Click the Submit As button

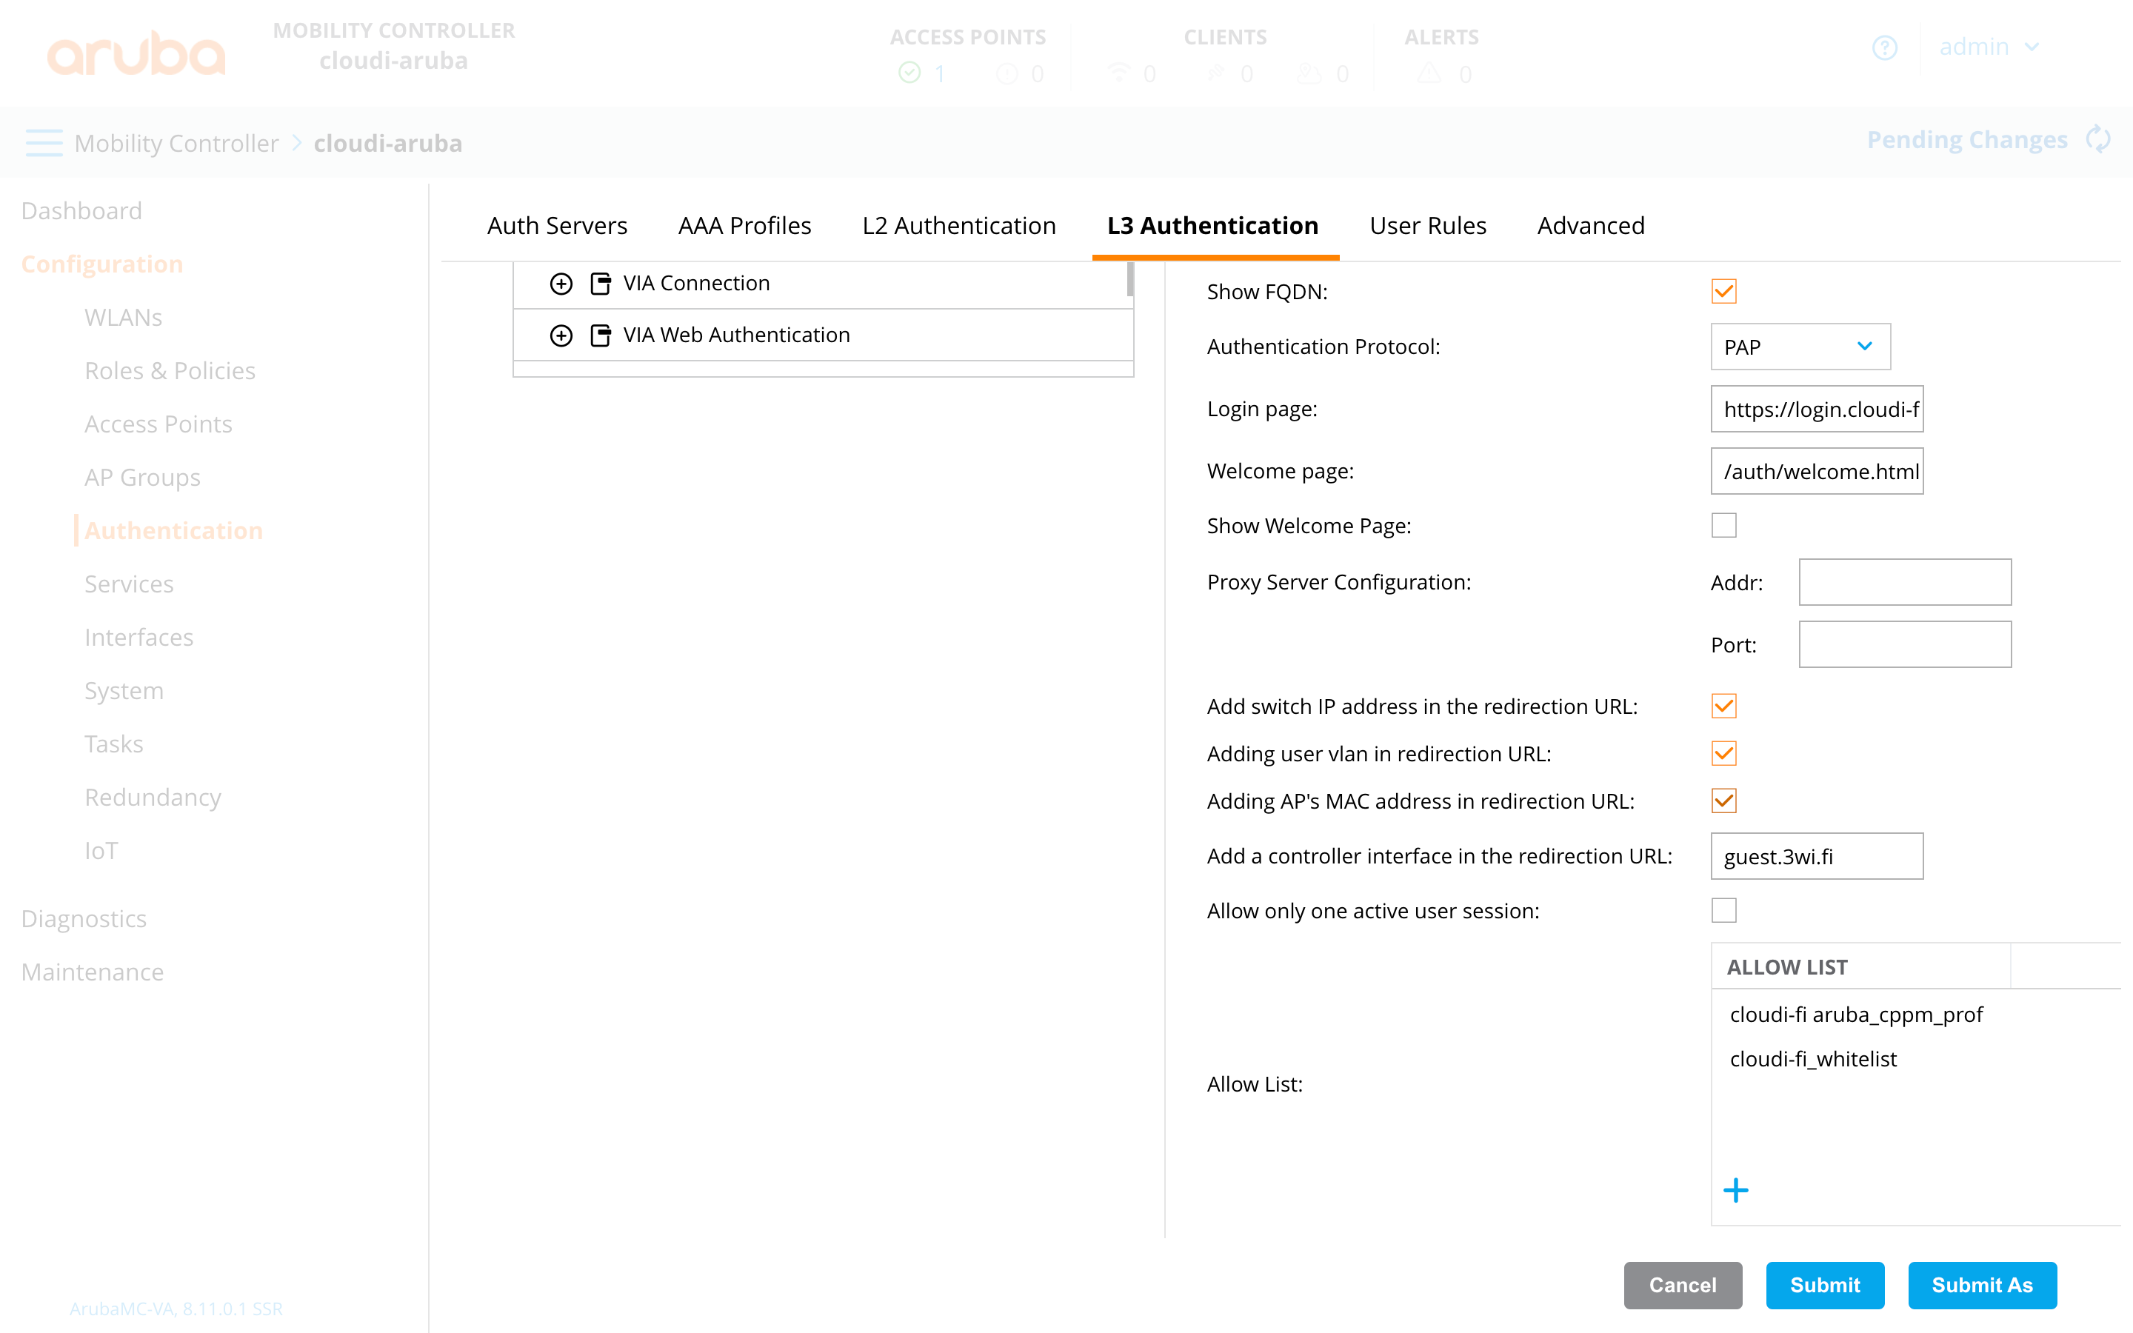(x=1982, y=1286)
